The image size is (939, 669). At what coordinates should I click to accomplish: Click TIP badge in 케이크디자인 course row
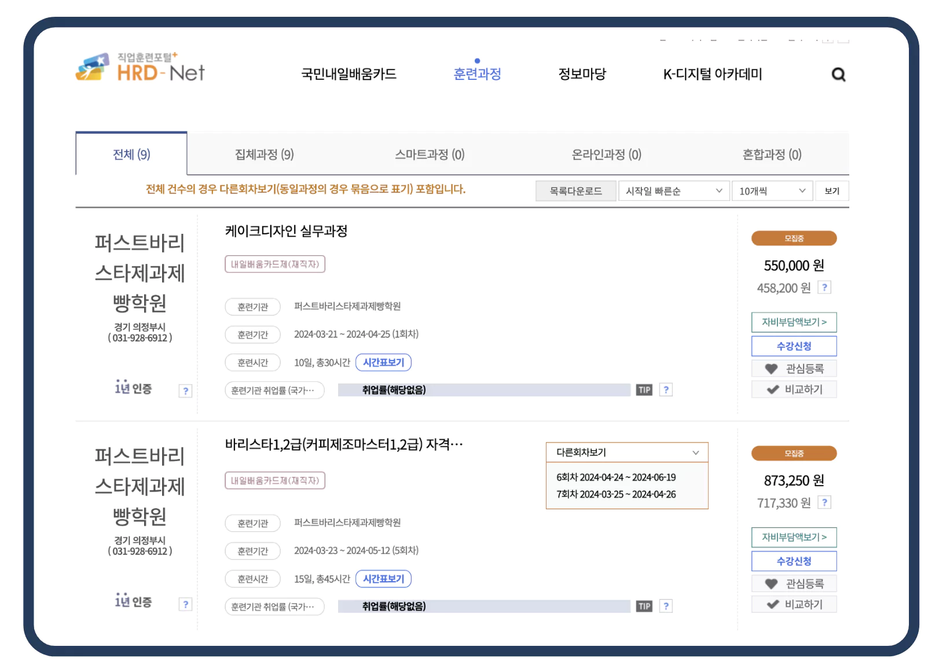click(644, 390)
